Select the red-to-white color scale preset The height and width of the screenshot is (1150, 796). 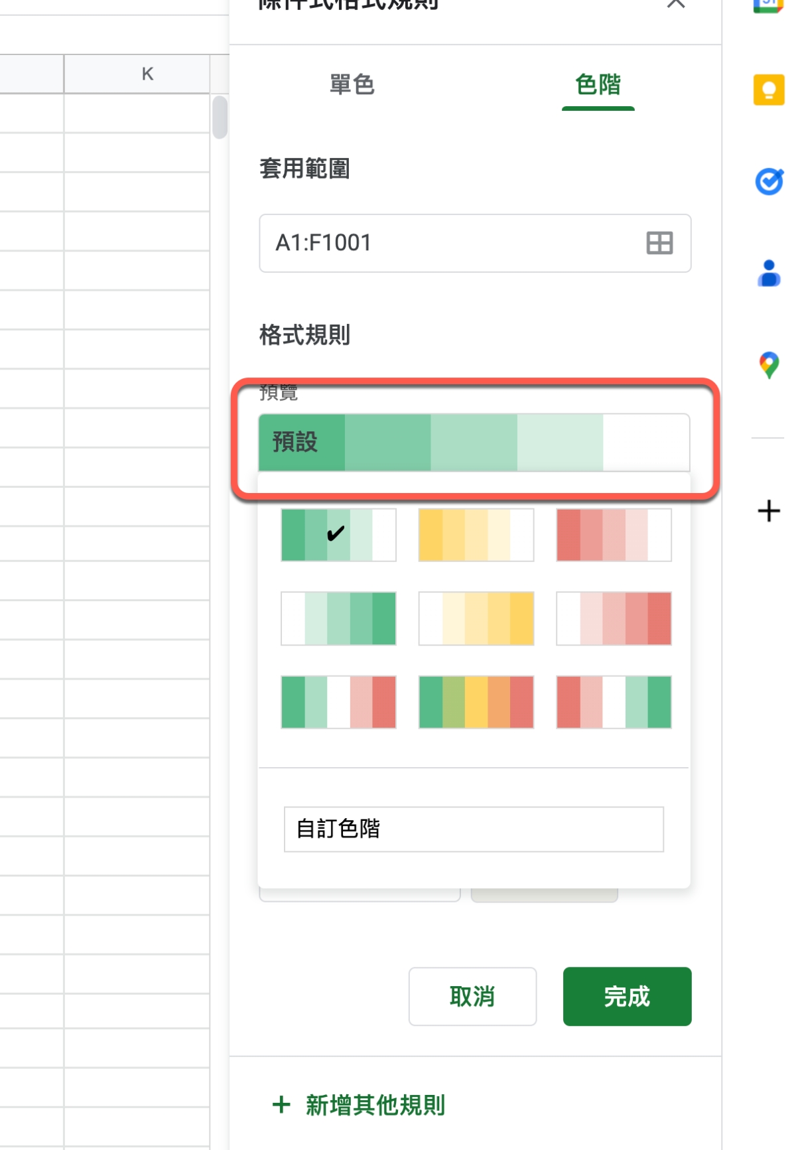click(x=614, y=535)
